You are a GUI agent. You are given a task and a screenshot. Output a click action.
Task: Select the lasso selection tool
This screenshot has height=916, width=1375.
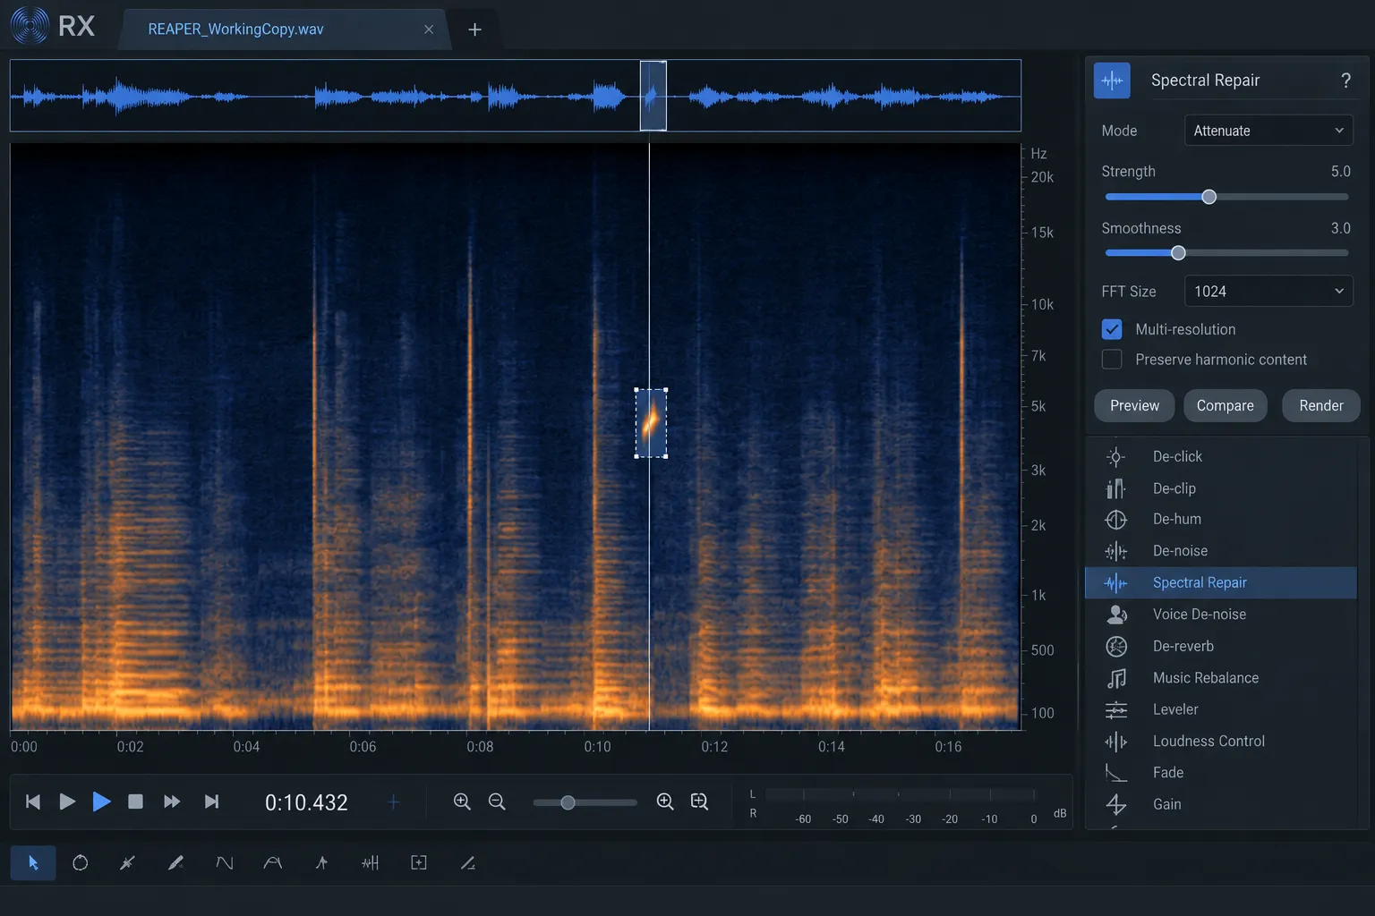(81, 863)
